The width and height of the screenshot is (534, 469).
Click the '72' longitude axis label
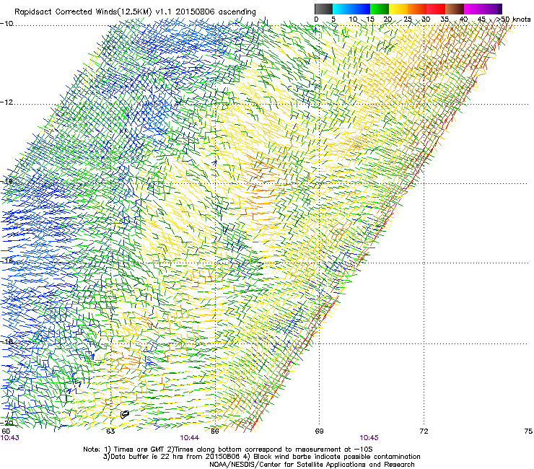(x=424, y=431)
